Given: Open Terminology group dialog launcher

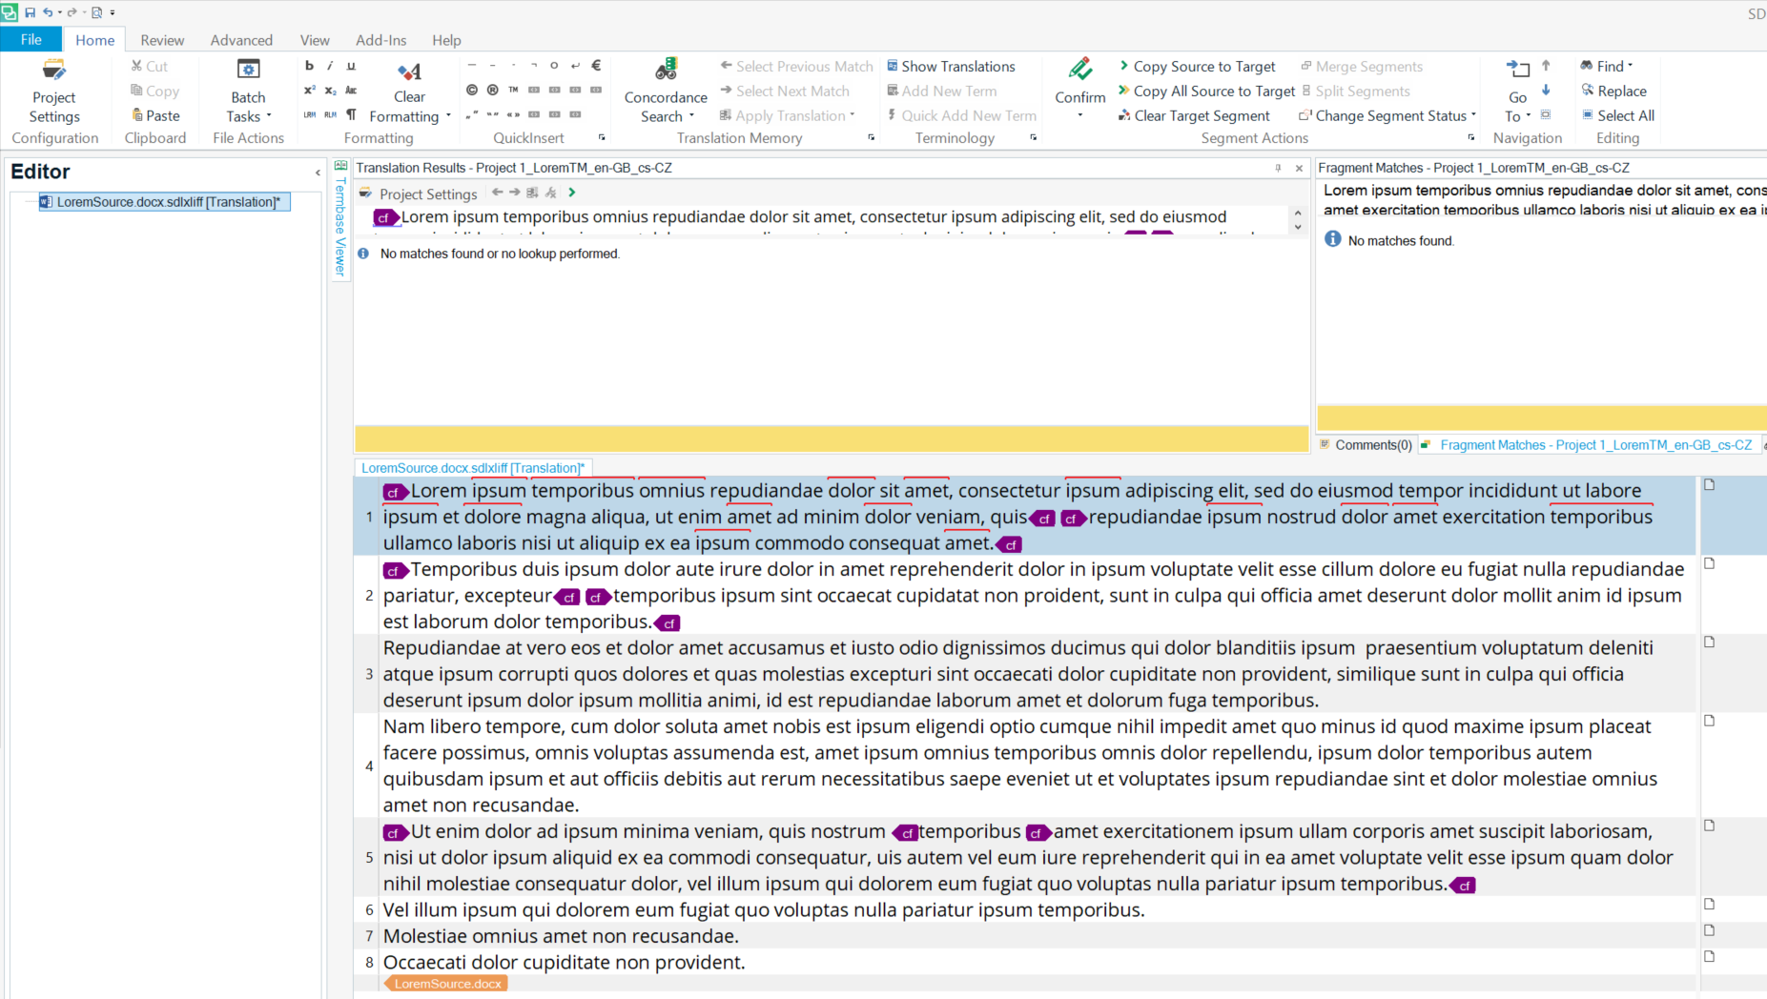Looking at the screenshot, I should pyautogui.click(x=1033, y=137).
